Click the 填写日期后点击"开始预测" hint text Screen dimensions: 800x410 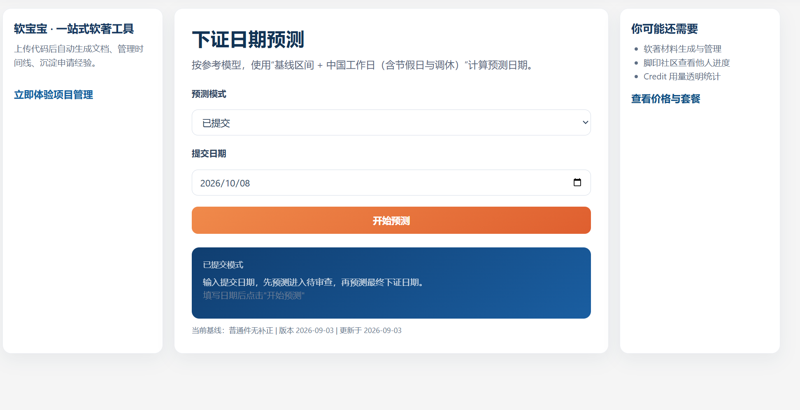[x=253, y=296]
